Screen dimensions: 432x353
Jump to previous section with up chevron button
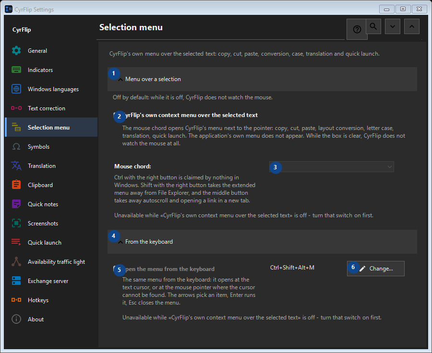coord(412,26)
